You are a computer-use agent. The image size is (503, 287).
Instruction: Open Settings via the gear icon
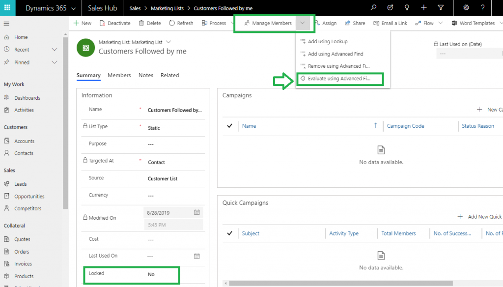pos(466,8)
